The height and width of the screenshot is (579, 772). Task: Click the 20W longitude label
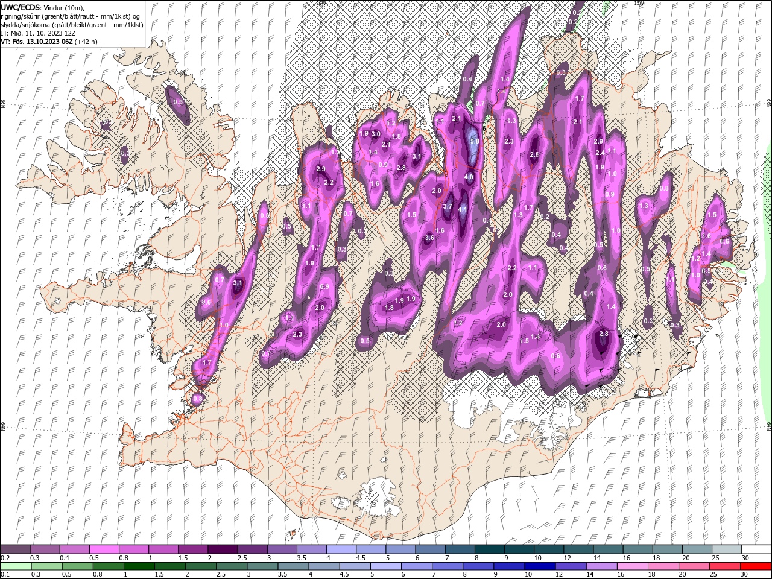click(321, 3)
